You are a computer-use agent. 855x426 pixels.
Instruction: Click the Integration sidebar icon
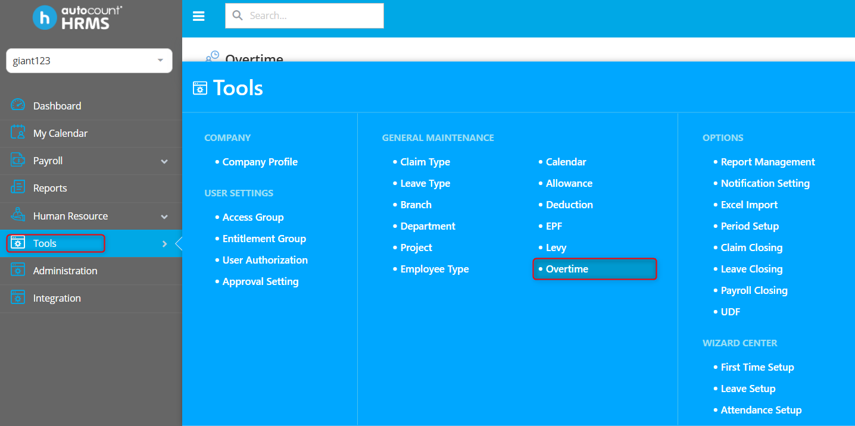18,297
